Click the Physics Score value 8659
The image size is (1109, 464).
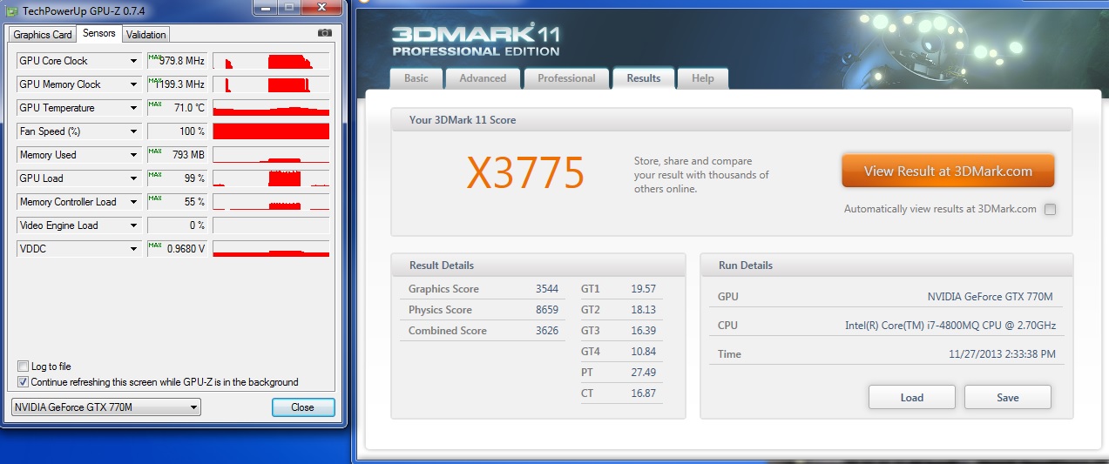pos(547,310)
